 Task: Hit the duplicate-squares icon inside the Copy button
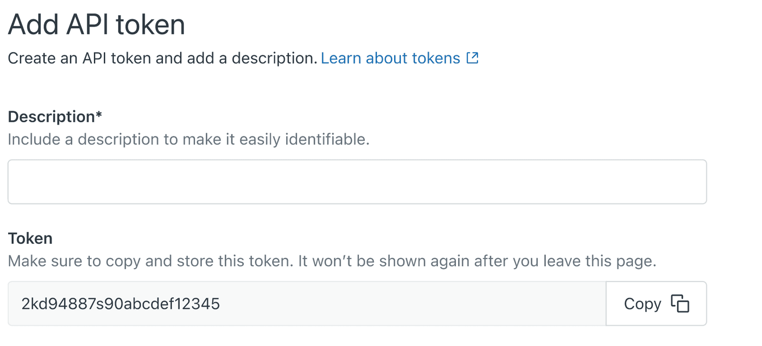pos(680,303)
